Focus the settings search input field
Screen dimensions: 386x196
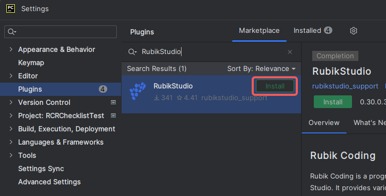(x=61, y=32)
